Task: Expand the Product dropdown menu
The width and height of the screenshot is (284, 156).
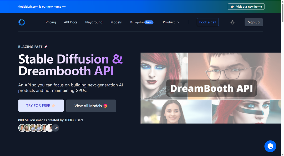Action: [x=171, y=22]
